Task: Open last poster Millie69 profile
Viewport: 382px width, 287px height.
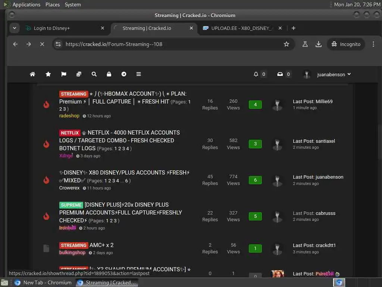Action: pyautogui.click(x=324, y=102)
